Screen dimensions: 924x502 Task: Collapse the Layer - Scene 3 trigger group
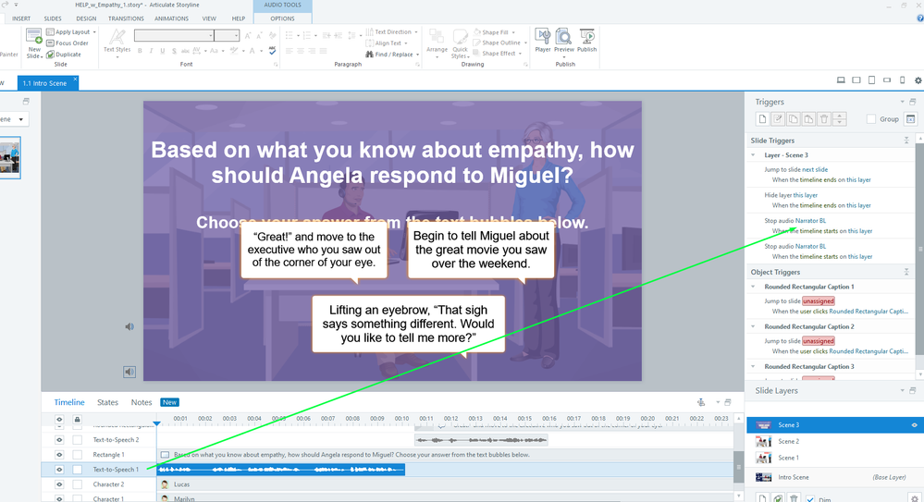tap(753, 155)
